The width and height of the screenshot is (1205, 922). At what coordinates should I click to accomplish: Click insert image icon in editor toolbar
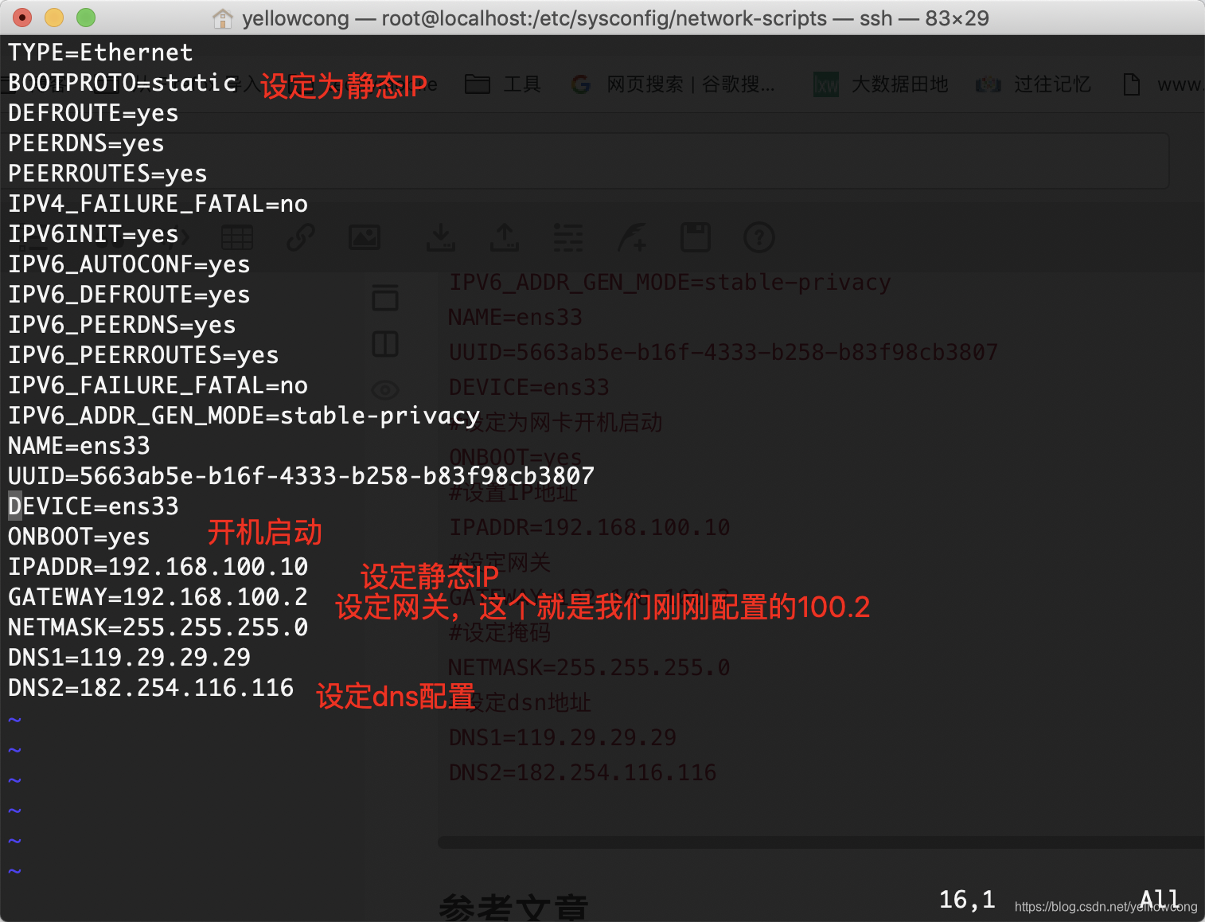coord(365,237)
